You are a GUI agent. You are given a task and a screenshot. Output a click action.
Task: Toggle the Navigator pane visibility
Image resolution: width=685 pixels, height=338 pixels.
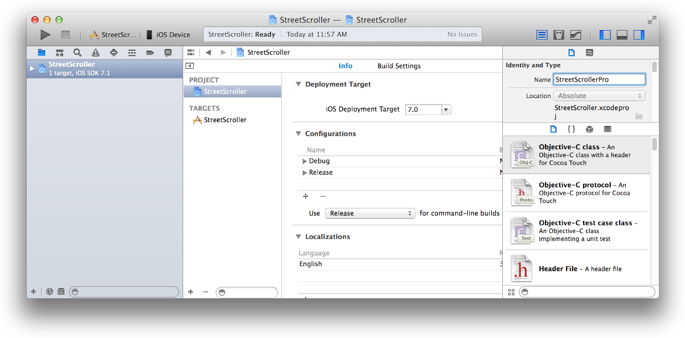tap(605, 35)
